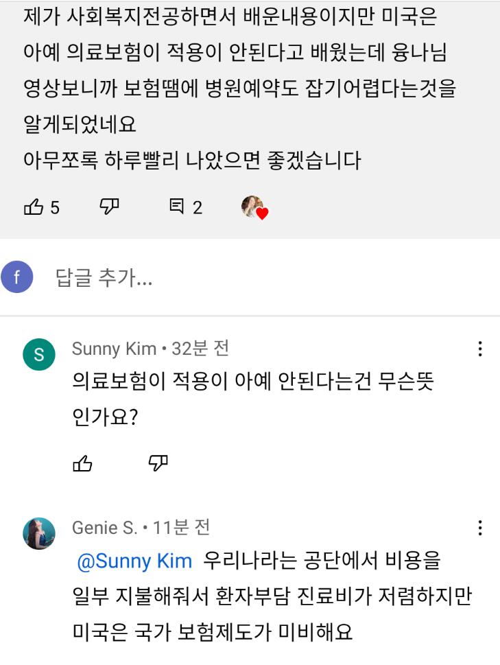Click the creator heart badge avatar
The height and width of the screenshot is (665, 500).
click(254, 207)
